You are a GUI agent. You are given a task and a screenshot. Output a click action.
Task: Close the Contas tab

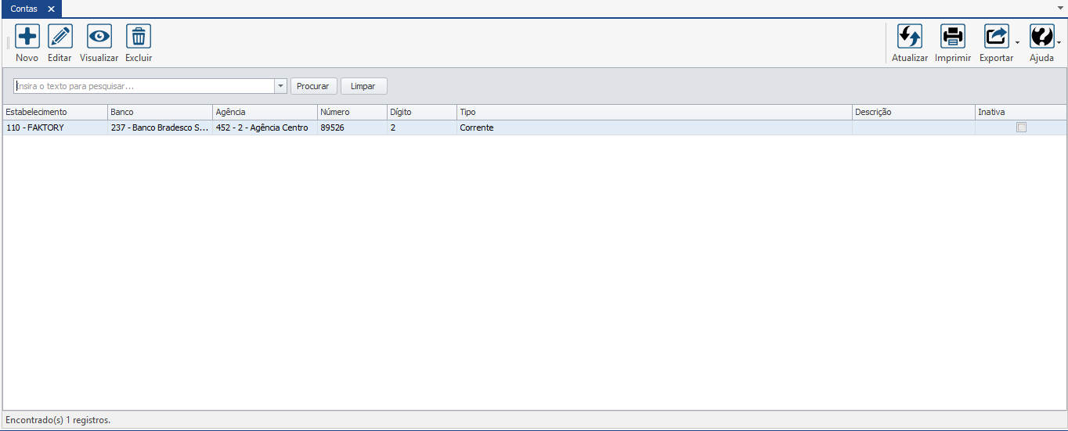51,9
